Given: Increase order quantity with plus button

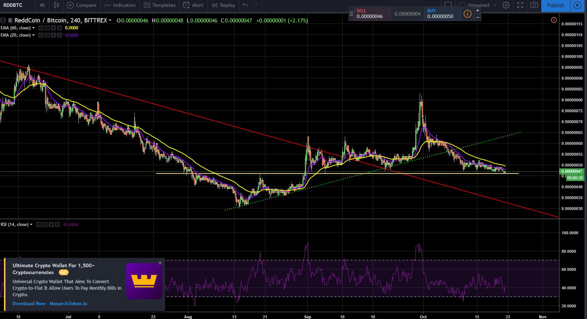Looking at the screenshot, I should click(478, 11).
